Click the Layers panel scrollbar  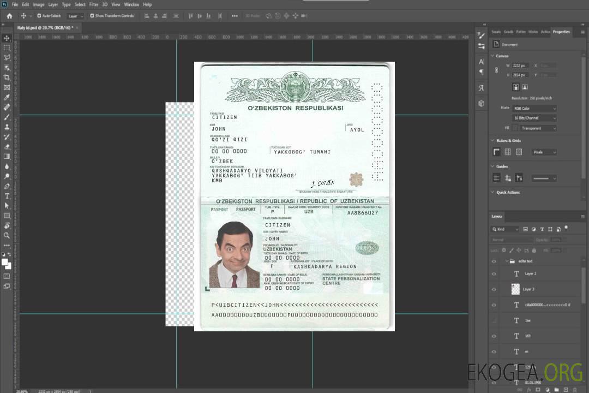pyautogui.click(x=584, y=286)
